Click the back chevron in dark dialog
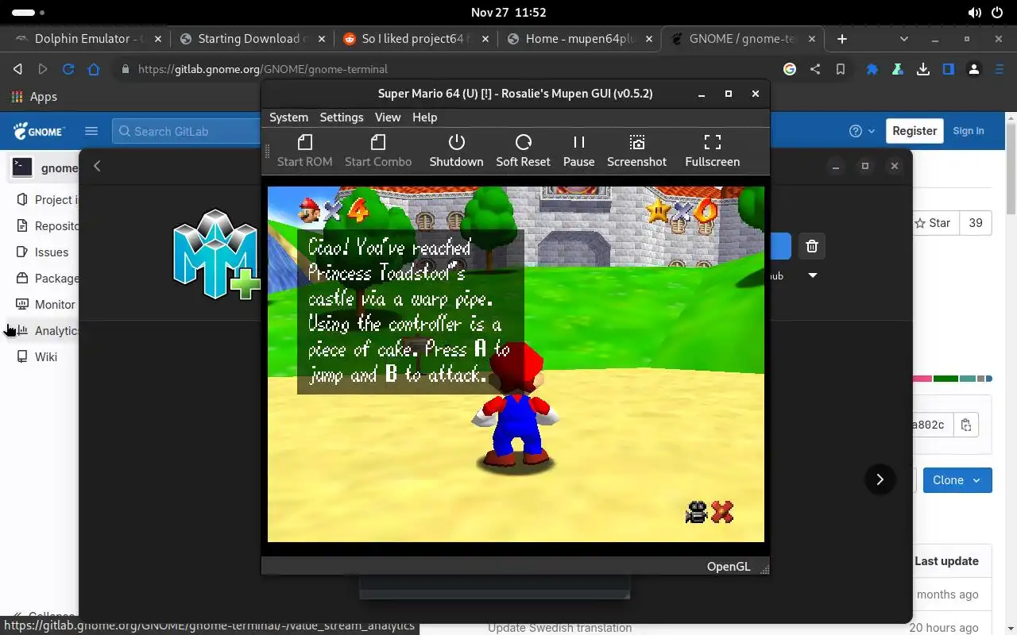Image resolution: width=1017 pixels, height=635 pixels. tap(97, 166)
